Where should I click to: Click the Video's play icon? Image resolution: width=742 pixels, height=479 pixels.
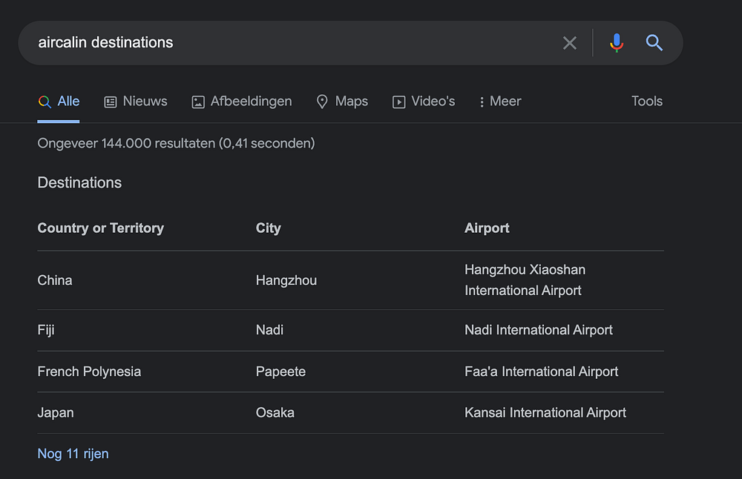point(399,102)
